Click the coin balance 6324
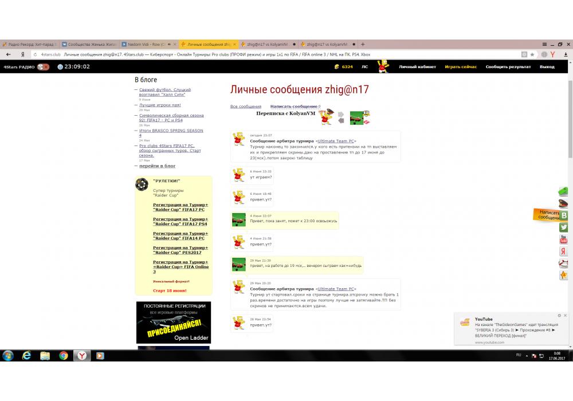The image size is (573, 401). tap(343, 67)
